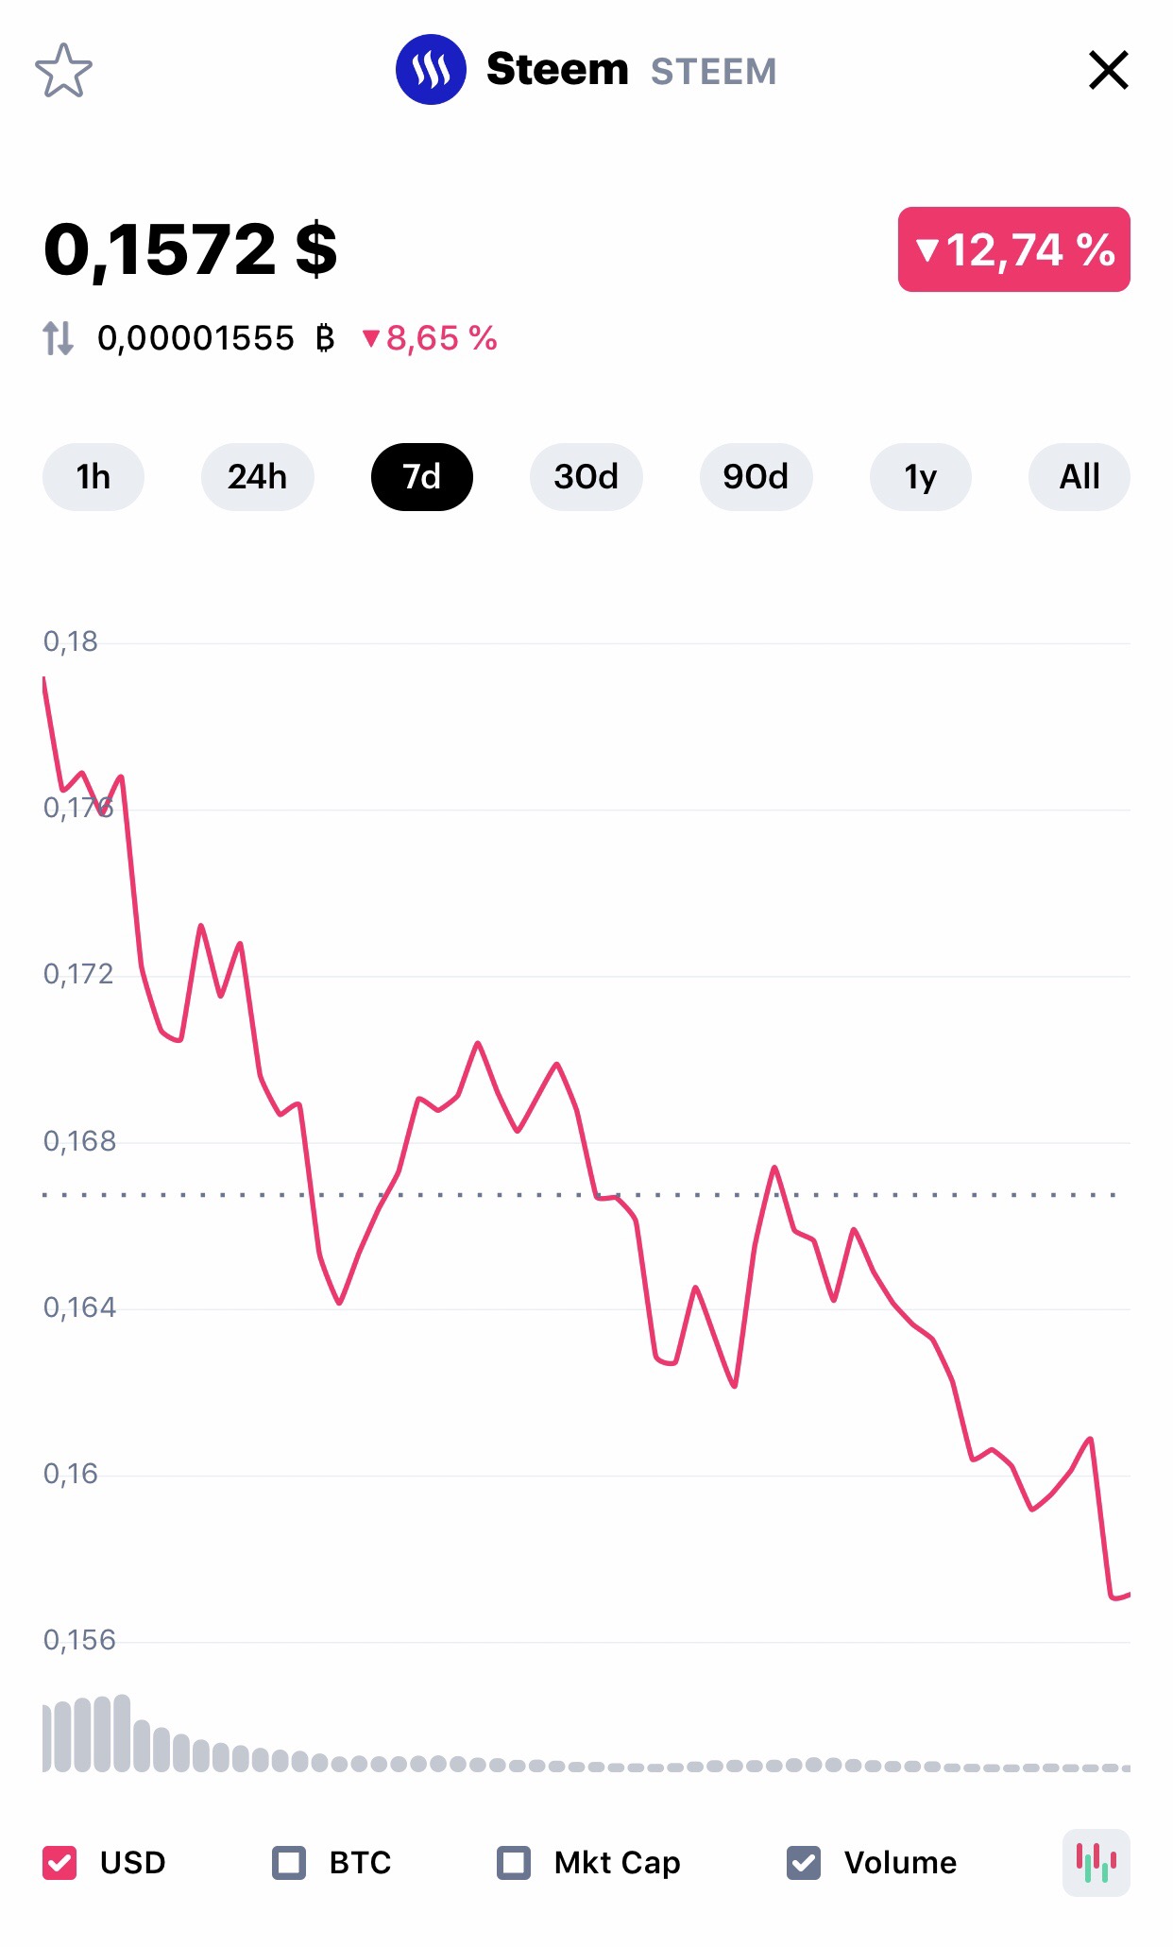Viewport: 1173px width, 1947px height.
Task: Switch to 30d time range
Action: point(586,477)
